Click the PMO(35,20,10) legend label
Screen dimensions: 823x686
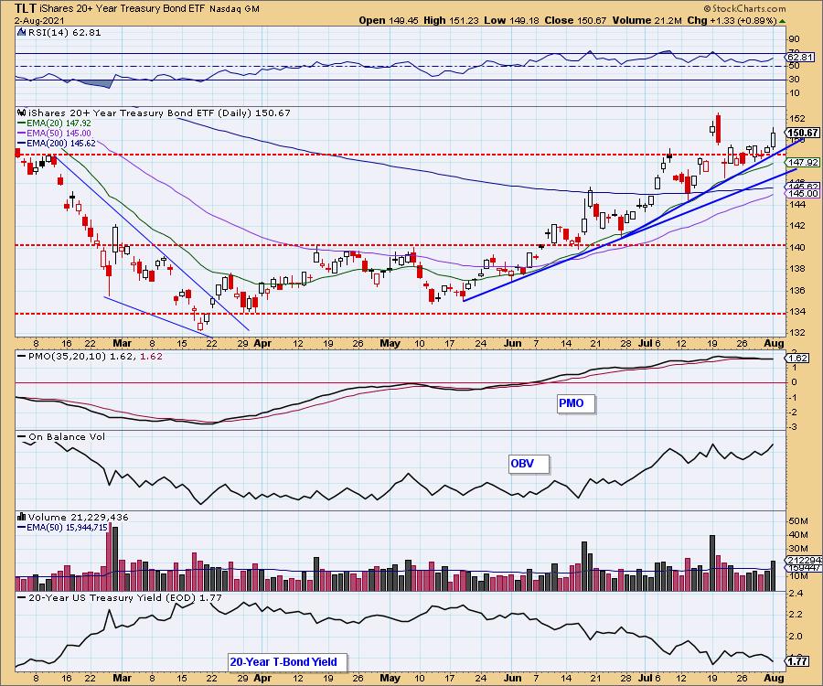click(x=91, y=357)
